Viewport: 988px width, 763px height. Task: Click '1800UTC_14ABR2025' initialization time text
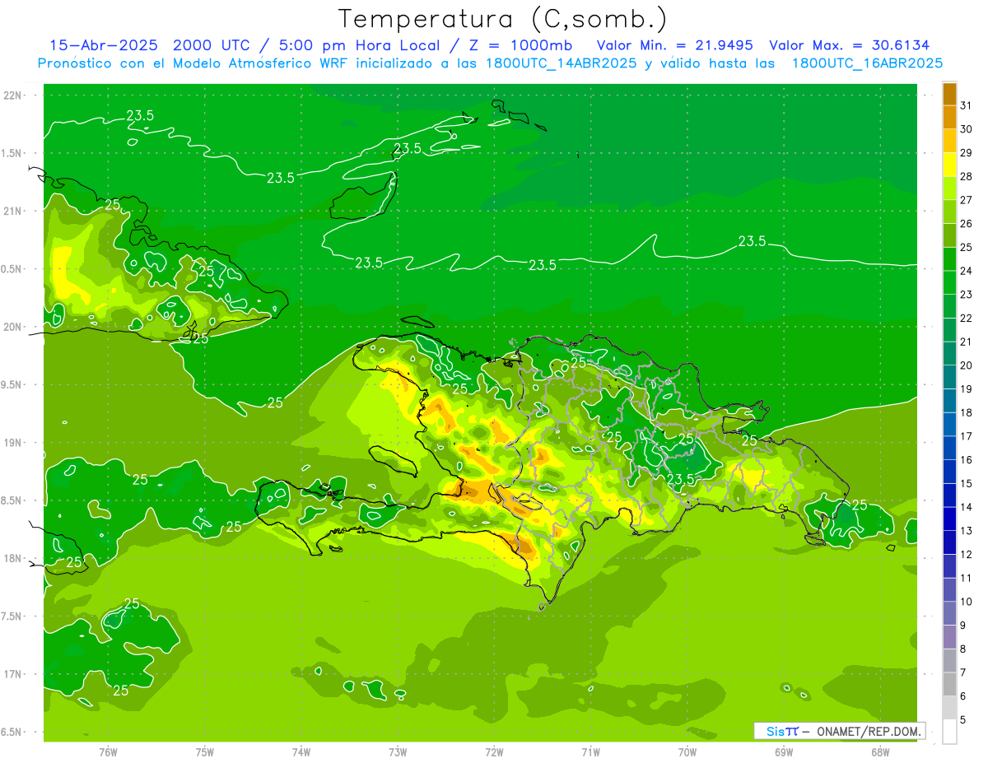tap(562, 63)
